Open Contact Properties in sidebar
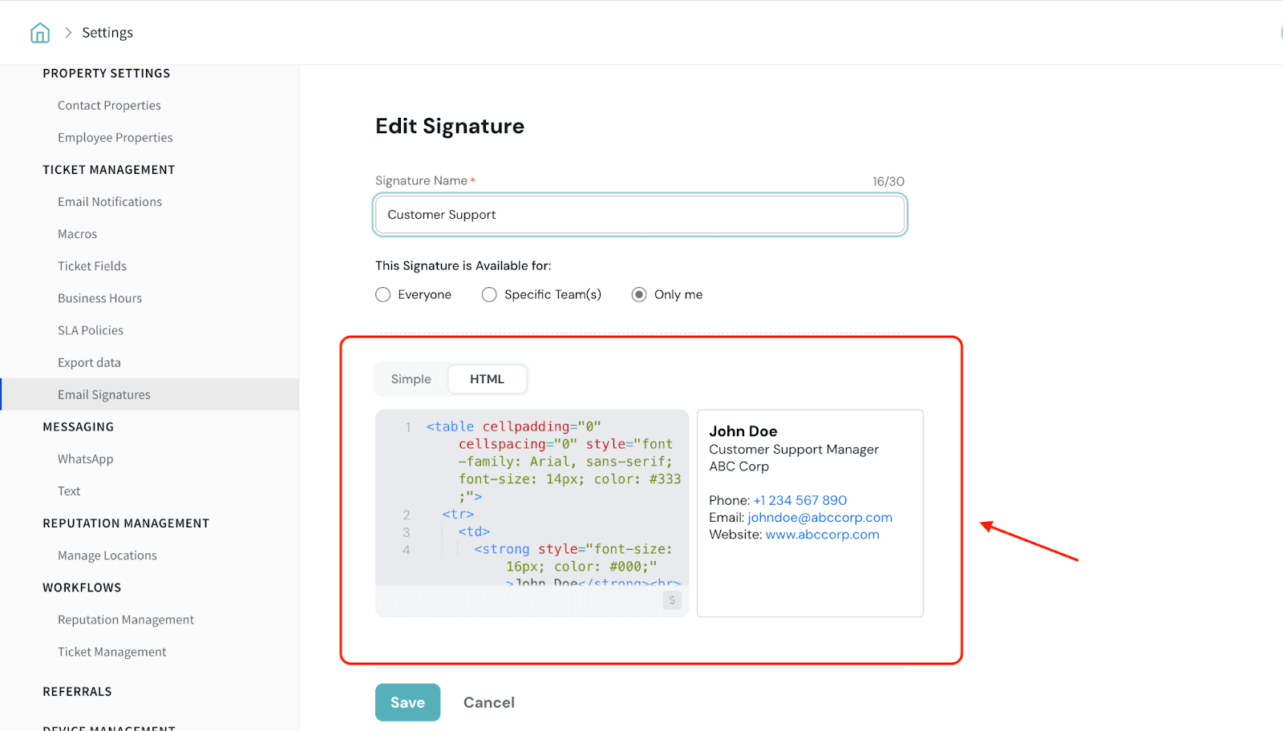This screenshot has height=731, width=1283. click(x=109, y=106)
